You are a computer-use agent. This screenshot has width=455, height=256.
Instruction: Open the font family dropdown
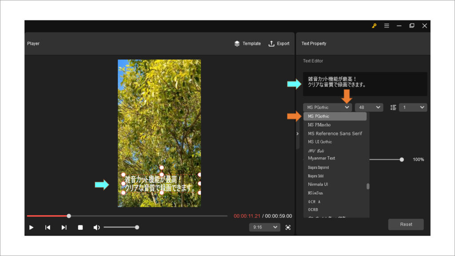(x=327, y=107)
